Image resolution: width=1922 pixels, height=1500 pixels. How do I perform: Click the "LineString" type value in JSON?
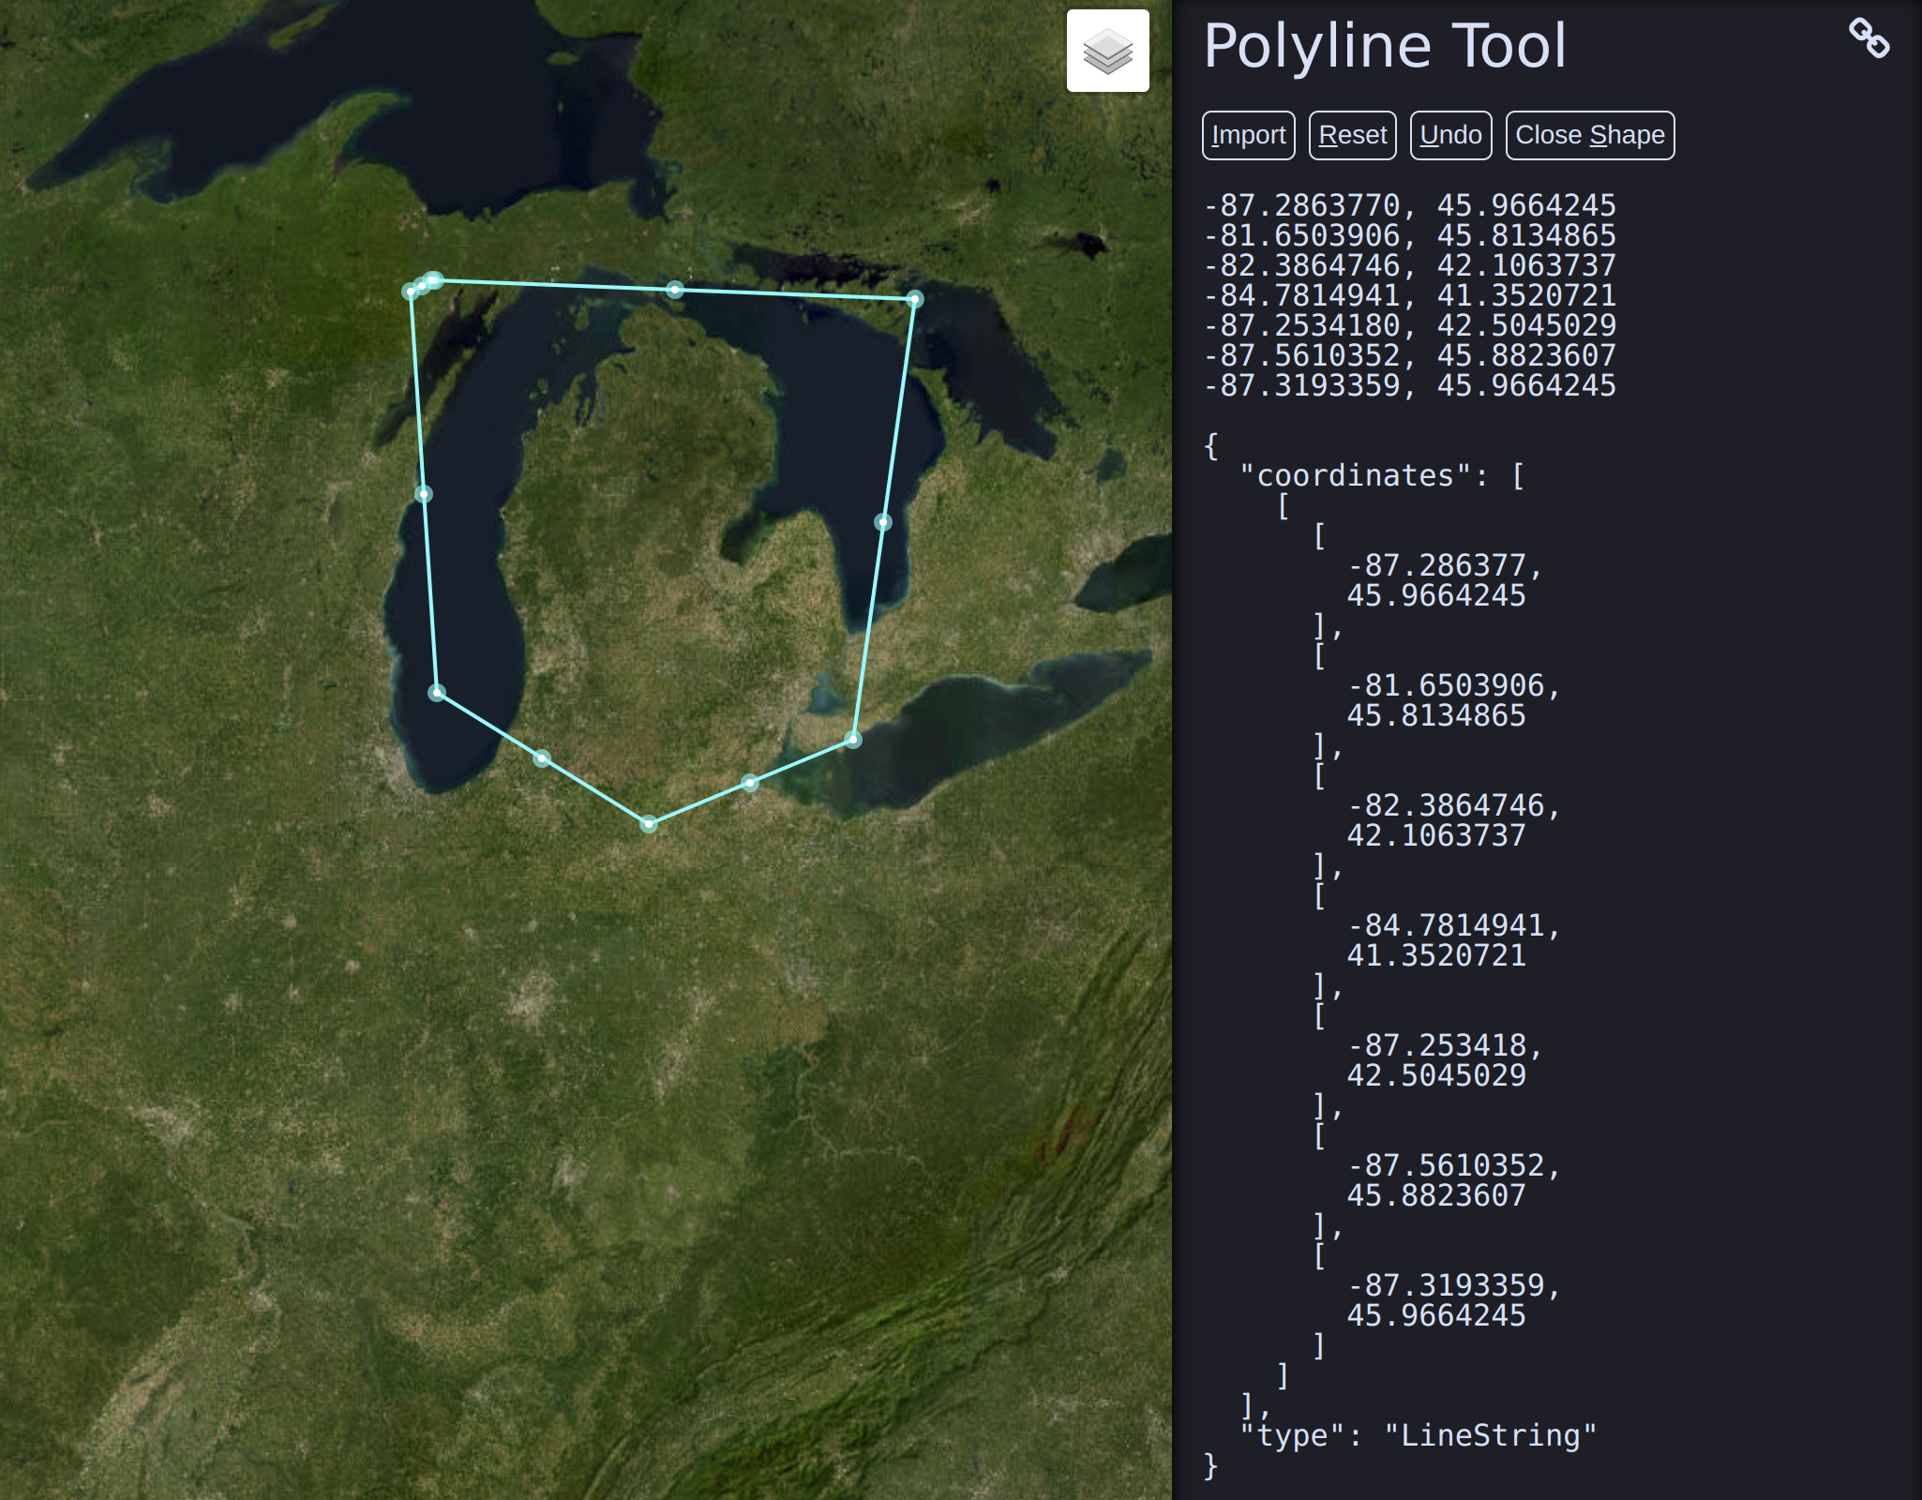pyautogui.click(x=1490, y=1435)
